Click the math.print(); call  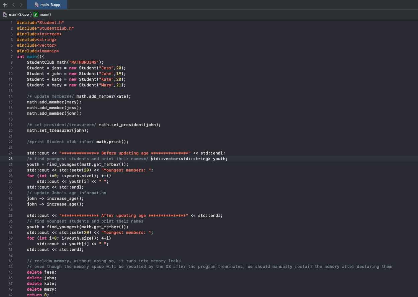[112, 142]
